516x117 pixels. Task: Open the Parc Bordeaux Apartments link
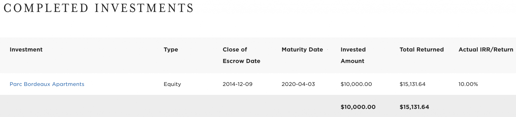[x=47, y=84]
